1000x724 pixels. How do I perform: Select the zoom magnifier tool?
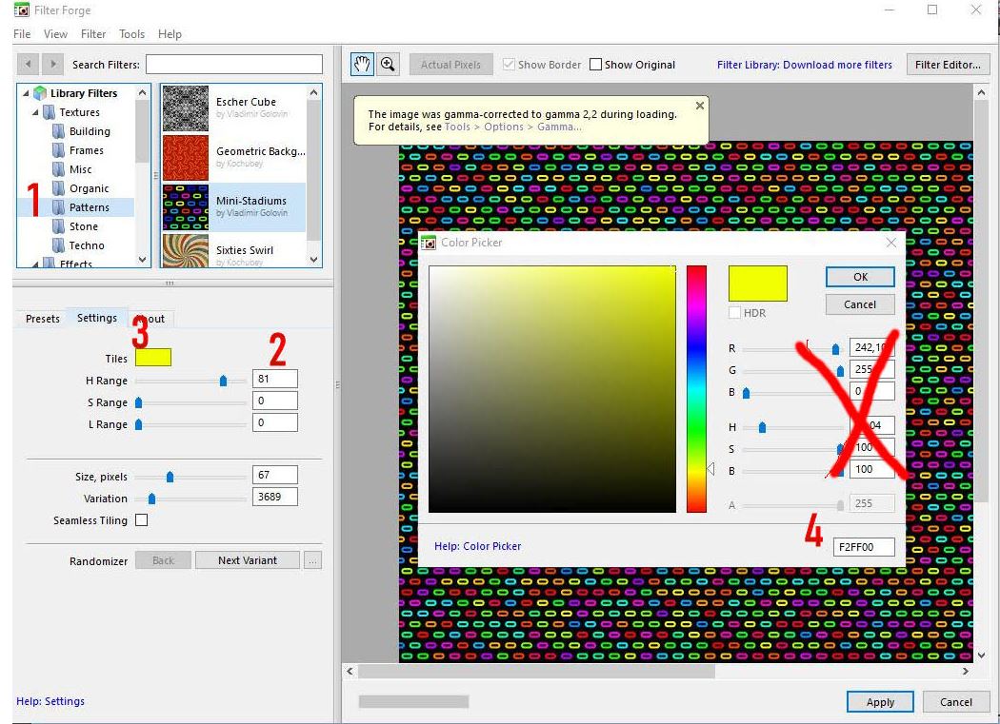click(388, 64)
